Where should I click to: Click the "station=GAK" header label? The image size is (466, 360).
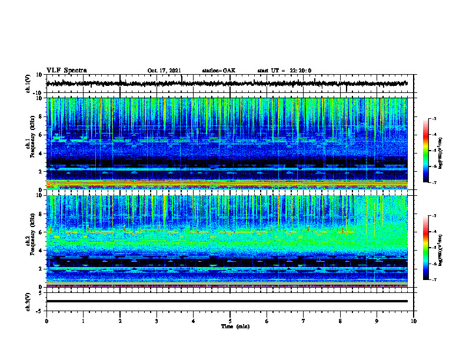click(219, 71)
